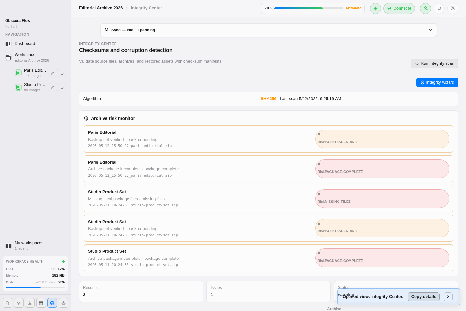Image resolution: width=466 pixels, height=311 pixels.
Task: Click 'Missing local package files · missing-files' text
Action: click(126, 199)
